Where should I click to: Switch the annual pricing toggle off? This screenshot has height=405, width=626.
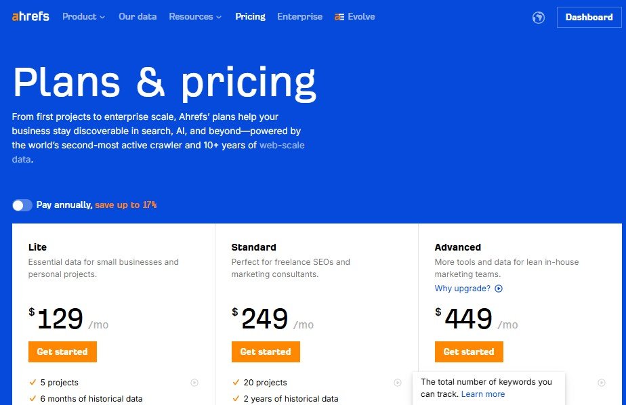tap(22, 205)
